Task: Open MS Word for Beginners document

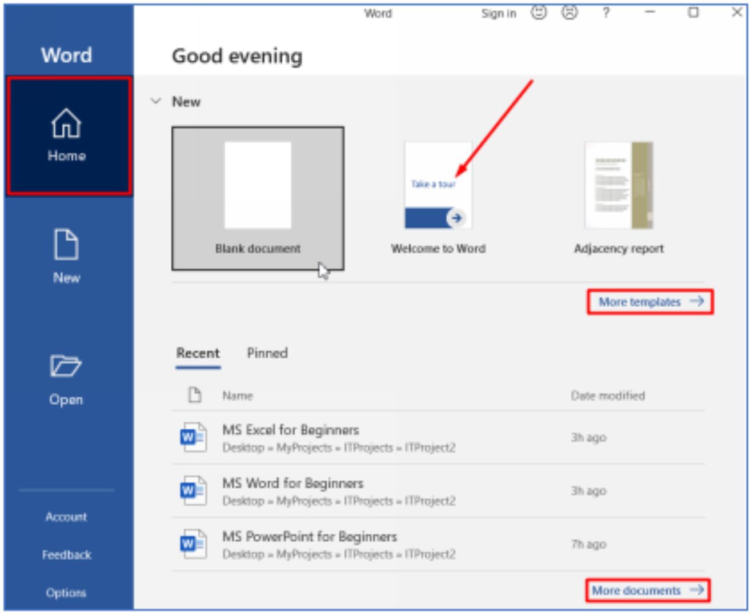Action: point(438,491)
